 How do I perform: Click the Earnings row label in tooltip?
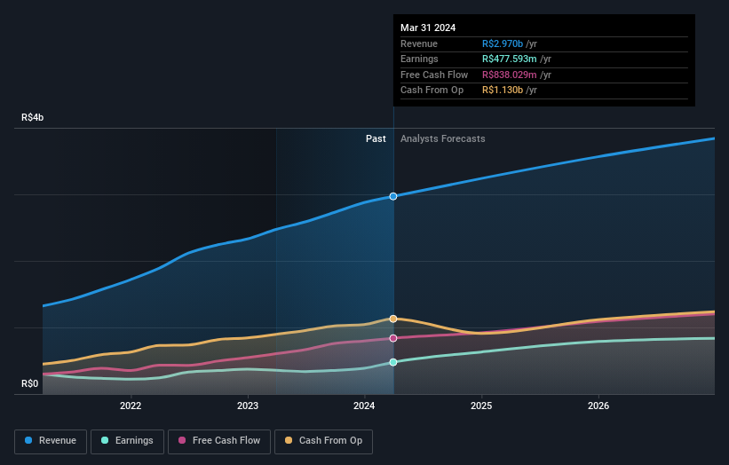click(419, 59)
